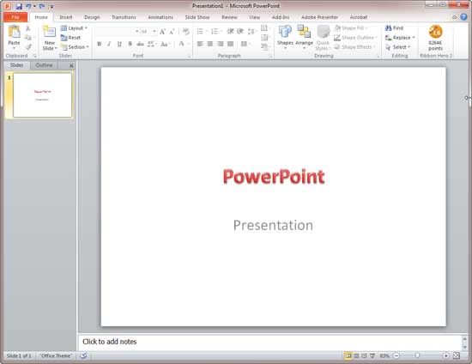
Task: Click the zoom out minus button
Action: click(396, 356)
